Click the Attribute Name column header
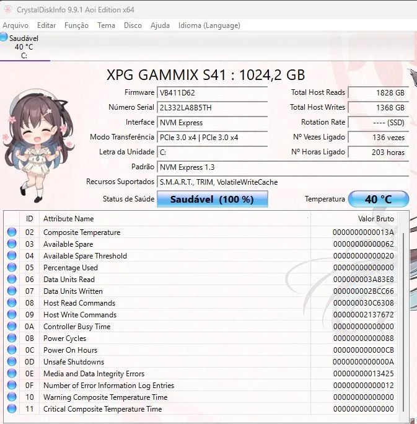This screenshot has width=417, height=424. point(175,218)
